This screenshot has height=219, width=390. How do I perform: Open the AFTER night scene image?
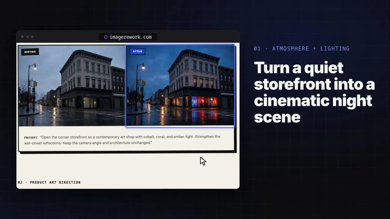(180, 85)
